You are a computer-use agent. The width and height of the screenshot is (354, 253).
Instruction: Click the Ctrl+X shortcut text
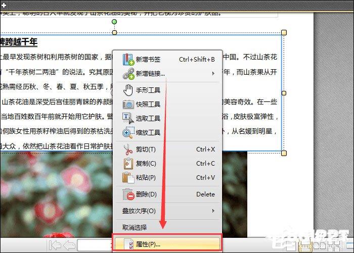pos(205,149)
